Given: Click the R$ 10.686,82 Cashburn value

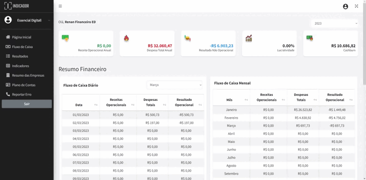Looking at the screenshot, I should [x=343, y=46].
